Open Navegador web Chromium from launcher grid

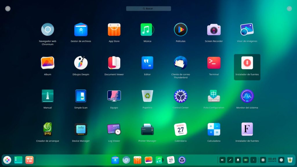[x=48, y=30]
